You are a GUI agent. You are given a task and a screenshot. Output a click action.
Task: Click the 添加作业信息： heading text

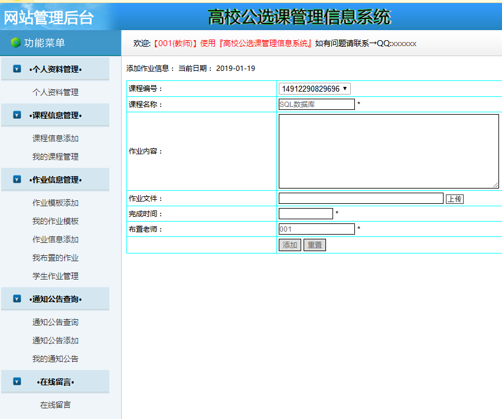pyautogui.click(x=150, y=68)
